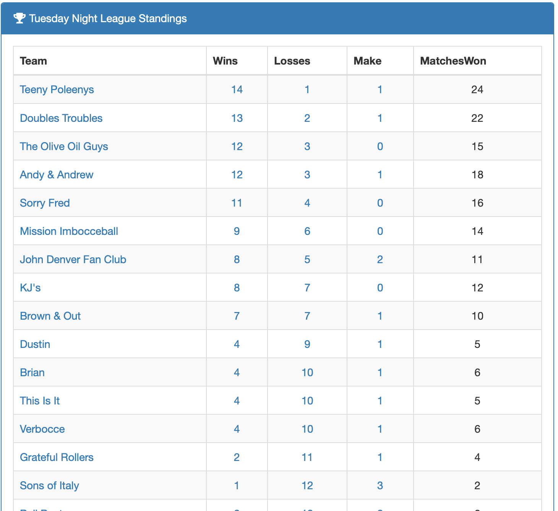Click the trophy icon in the header
Image resolution: width=558 pixels, height=511 pixels.
(19, 18)
